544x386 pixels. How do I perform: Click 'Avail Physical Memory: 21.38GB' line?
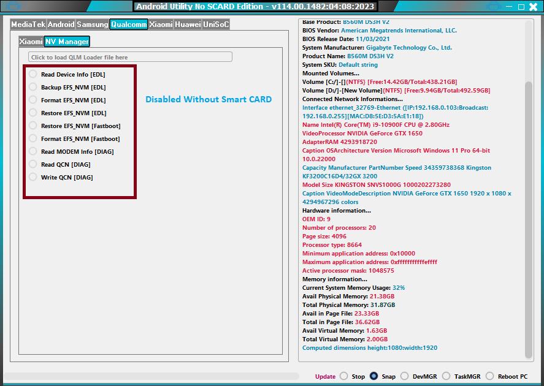coord(348,297)
